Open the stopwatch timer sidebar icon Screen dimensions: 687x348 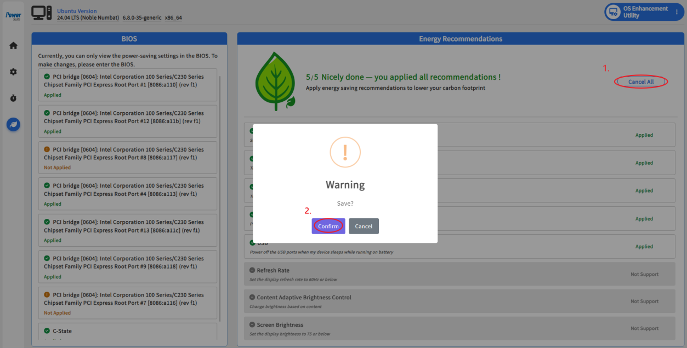coord(13,98)
